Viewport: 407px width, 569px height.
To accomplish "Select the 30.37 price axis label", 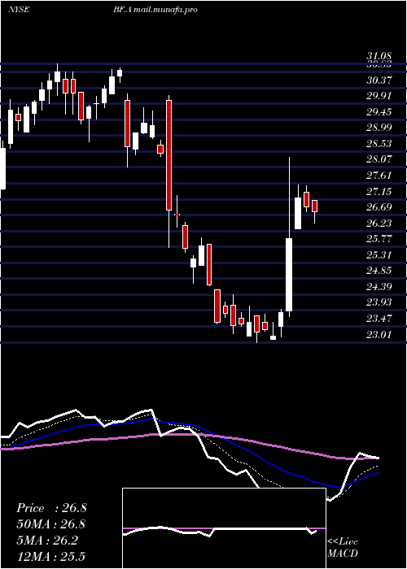I will coord(379,80).
